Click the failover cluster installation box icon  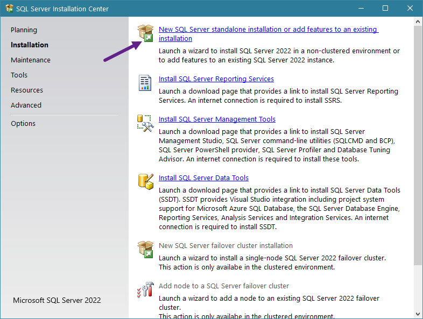(x=145, y=250)
